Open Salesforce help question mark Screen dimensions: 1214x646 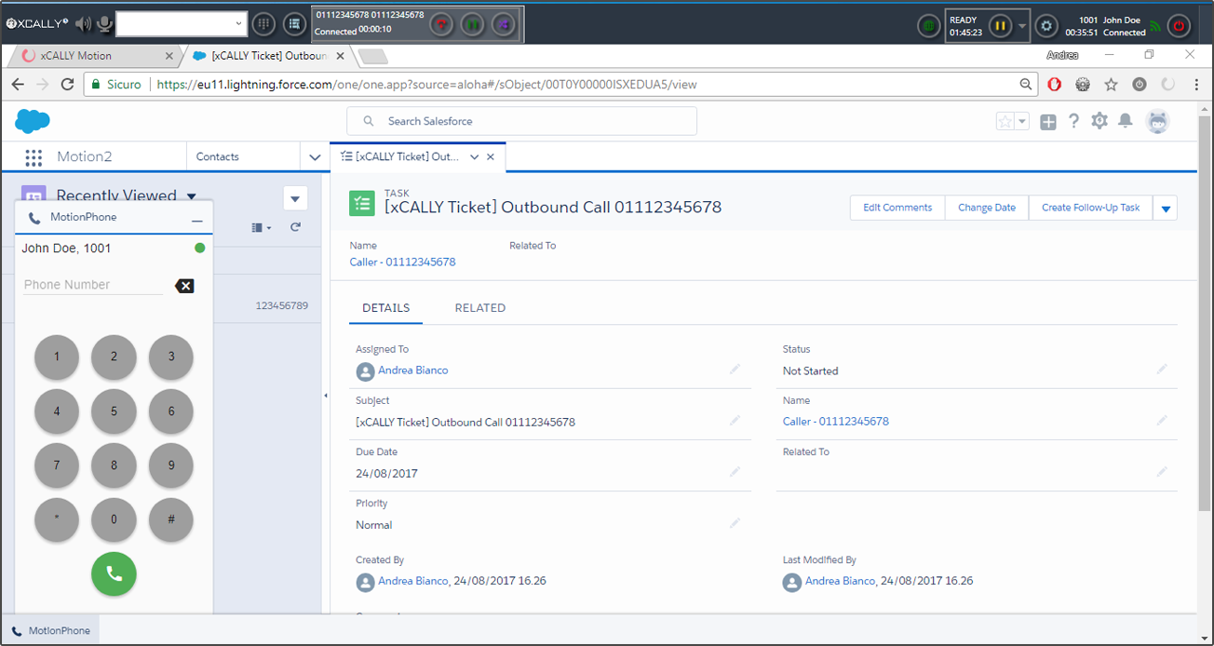click(x=1073, y=121)
